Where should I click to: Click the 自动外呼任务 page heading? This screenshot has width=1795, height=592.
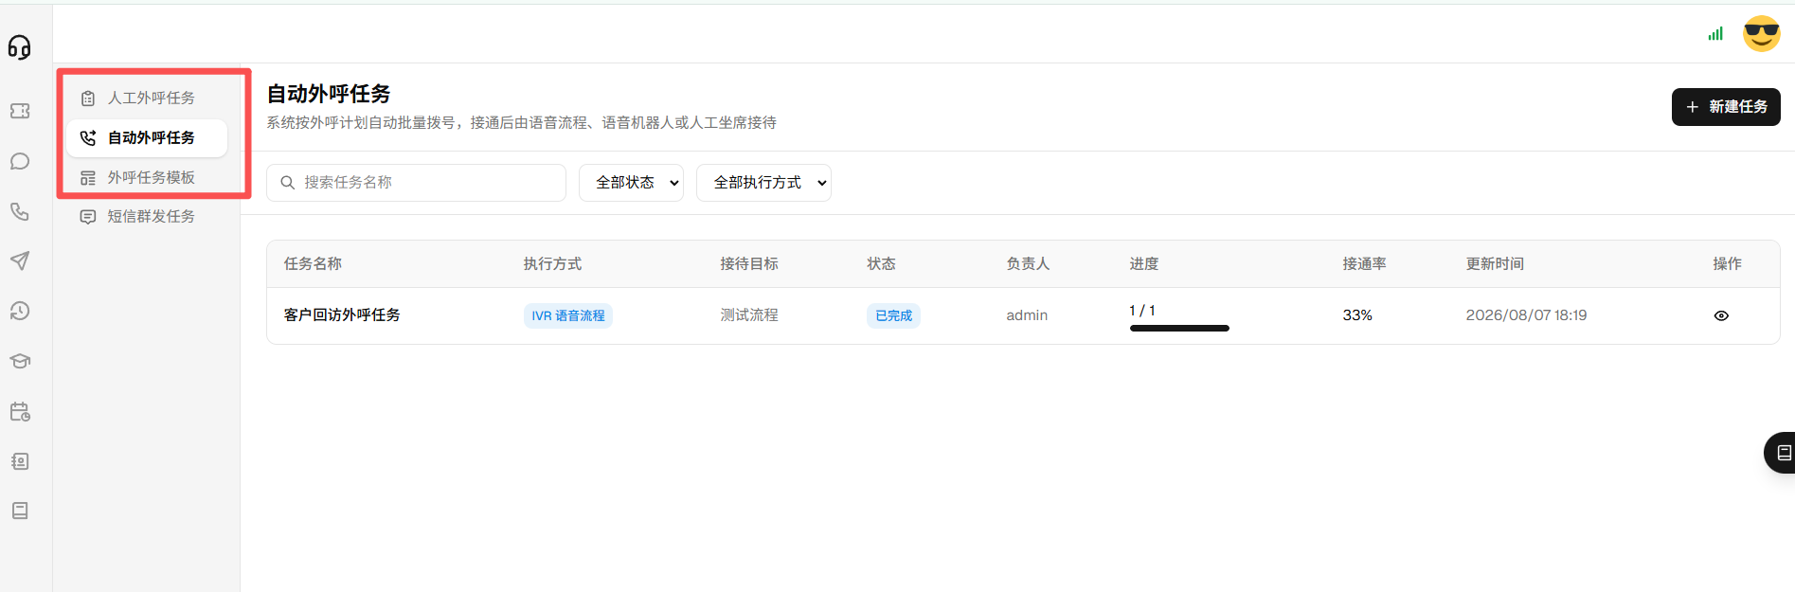329,94
